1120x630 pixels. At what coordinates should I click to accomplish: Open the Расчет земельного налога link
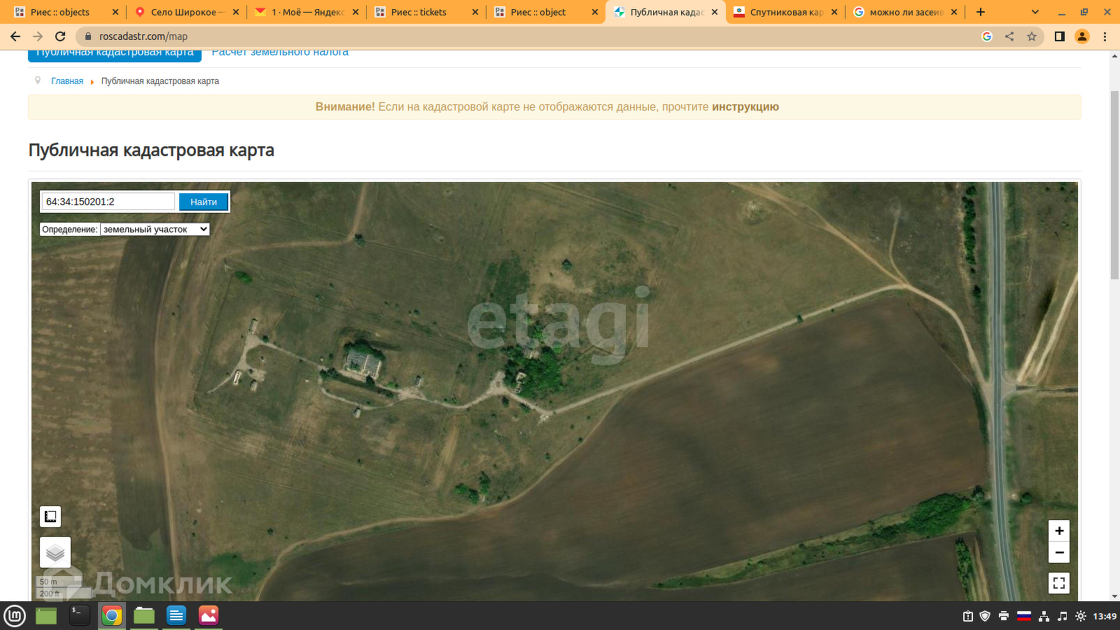point(280,53)
